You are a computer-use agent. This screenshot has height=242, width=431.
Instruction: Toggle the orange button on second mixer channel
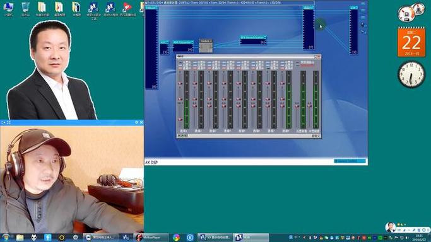(195, 68)
